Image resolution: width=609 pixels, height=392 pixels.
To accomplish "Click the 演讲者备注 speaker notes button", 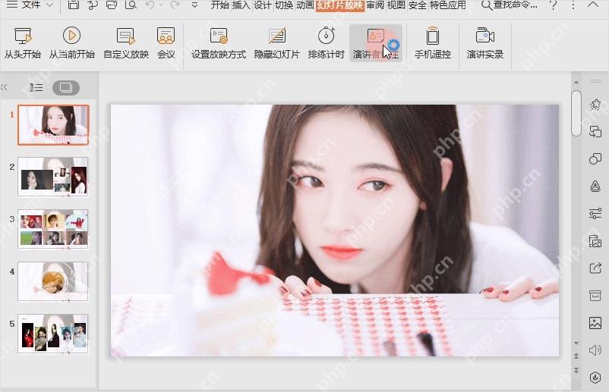I will (376, 43).
